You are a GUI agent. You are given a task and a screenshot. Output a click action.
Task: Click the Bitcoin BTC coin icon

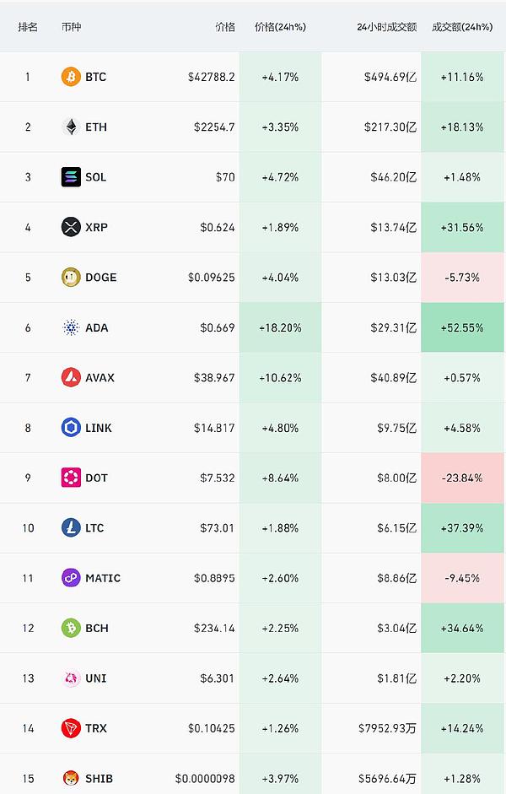click(x=71, y=77)
